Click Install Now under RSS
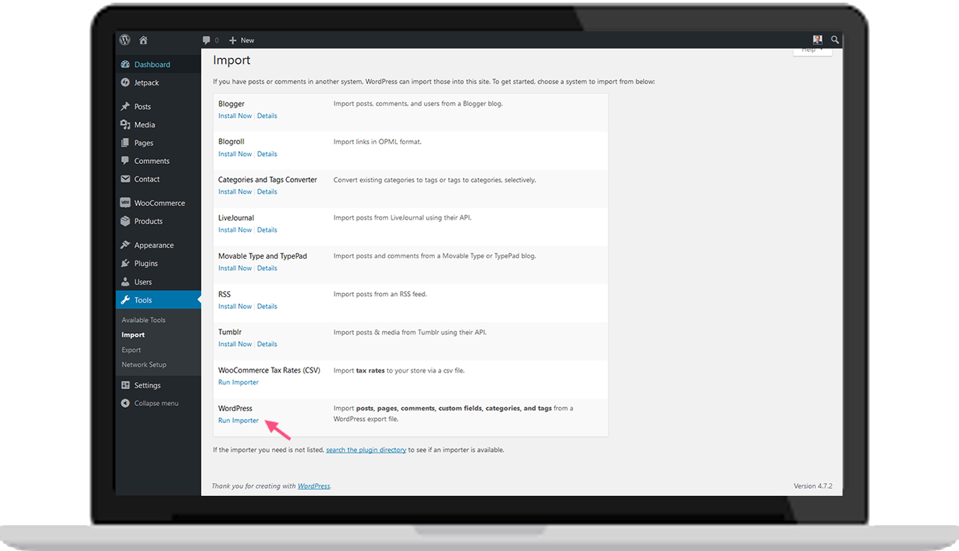This screenshot has height=551, width=959. pyautogui.click(x=235, y=306)
